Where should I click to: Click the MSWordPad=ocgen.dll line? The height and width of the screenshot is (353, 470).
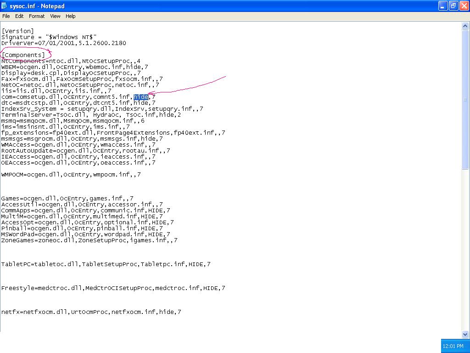tap(86, 234)
